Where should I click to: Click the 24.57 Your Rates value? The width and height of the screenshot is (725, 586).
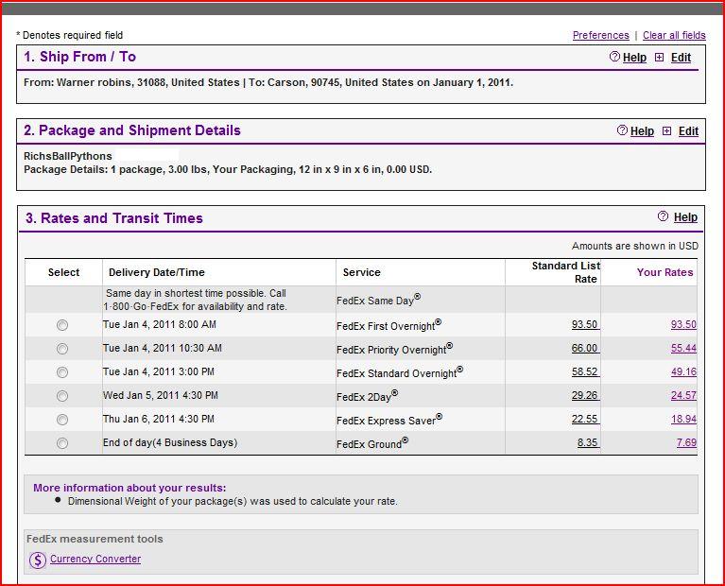pos(683,395)
